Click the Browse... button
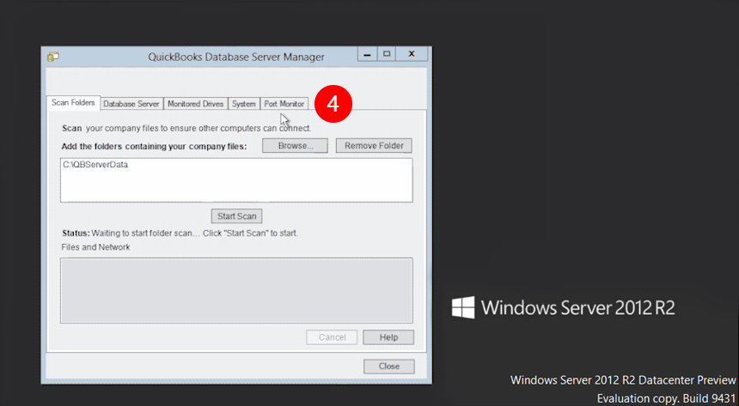Viewport: 739px width, 406px height. [x=295, y=146]
